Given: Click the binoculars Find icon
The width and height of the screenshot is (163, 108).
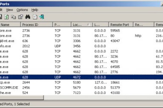Looking at the screenshot, I should (x=28, y=17).
